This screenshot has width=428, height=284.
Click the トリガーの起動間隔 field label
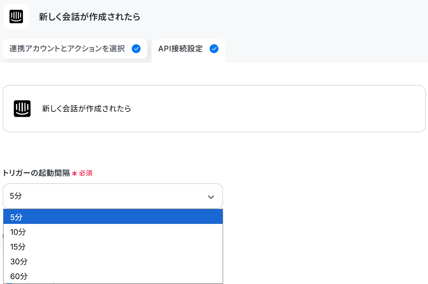(36, 173)
